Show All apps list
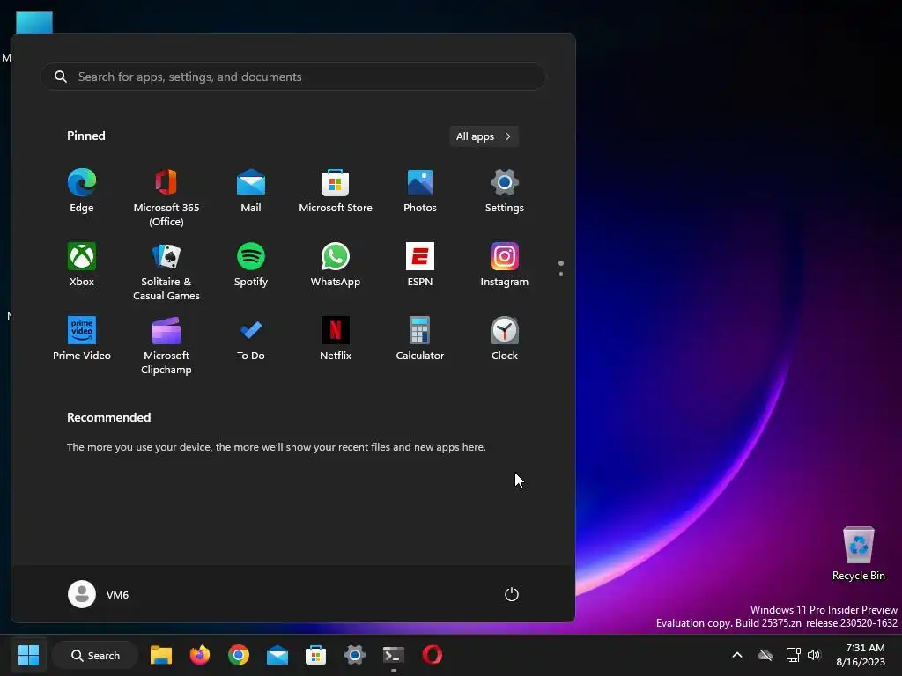 tap(484, 136)
